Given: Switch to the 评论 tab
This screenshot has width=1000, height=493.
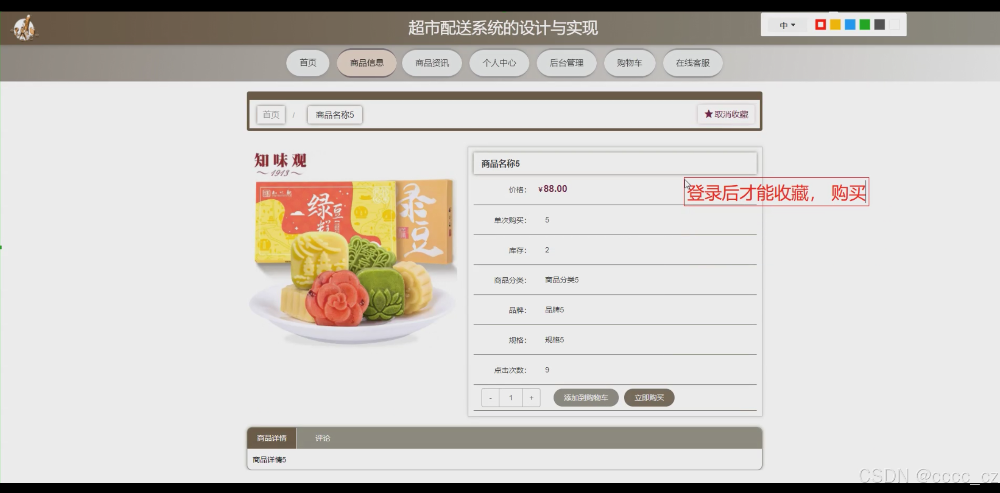Looking at the screenshot, I should pyautogui.click(x=322, y=438).
